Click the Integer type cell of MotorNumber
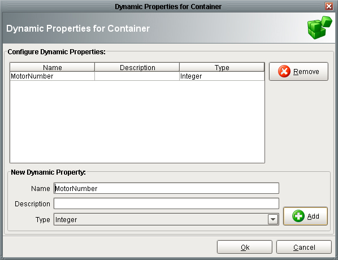The image size is (338, 260). pos(222,76)
